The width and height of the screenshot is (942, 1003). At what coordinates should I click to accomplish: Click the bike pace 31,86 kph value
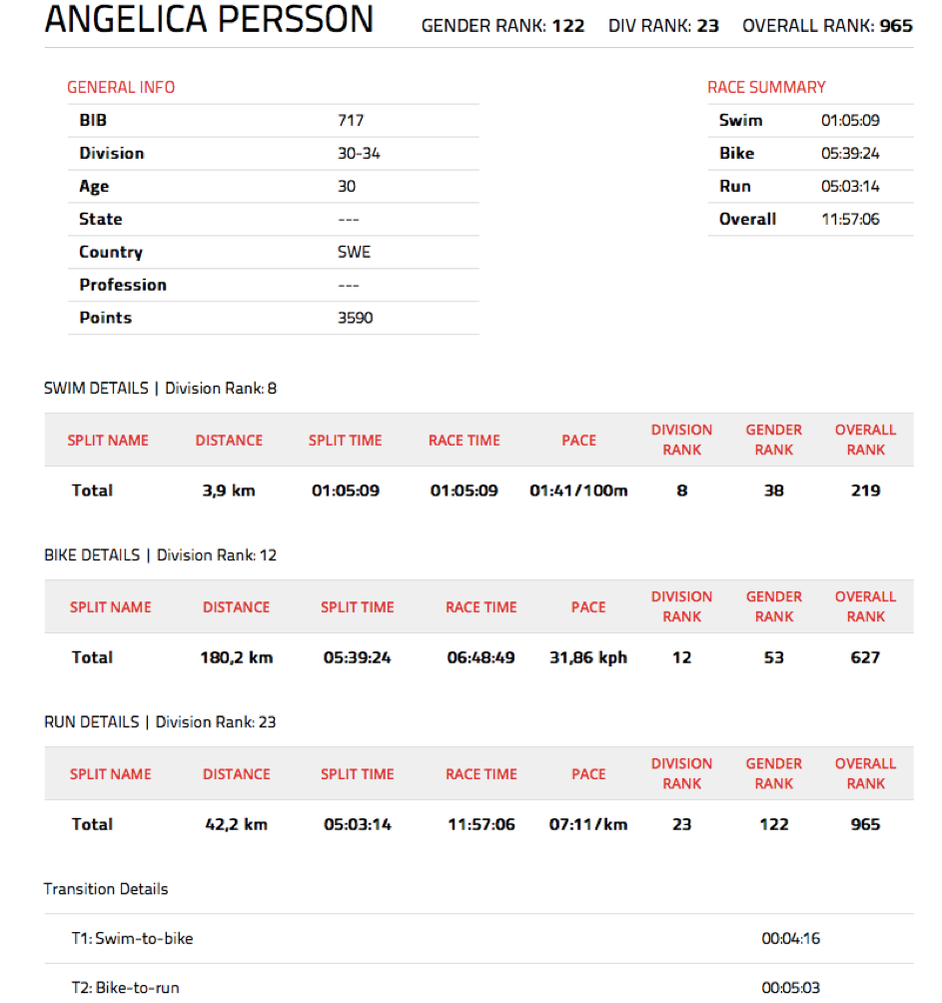pyautogui.click(x=588, y=658)
